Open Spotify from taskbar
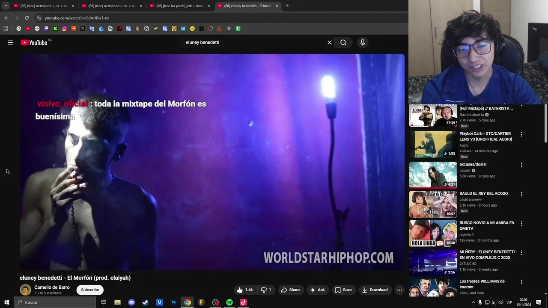The image size is (548, 308). pyautogui.click(x=229, y=302)
